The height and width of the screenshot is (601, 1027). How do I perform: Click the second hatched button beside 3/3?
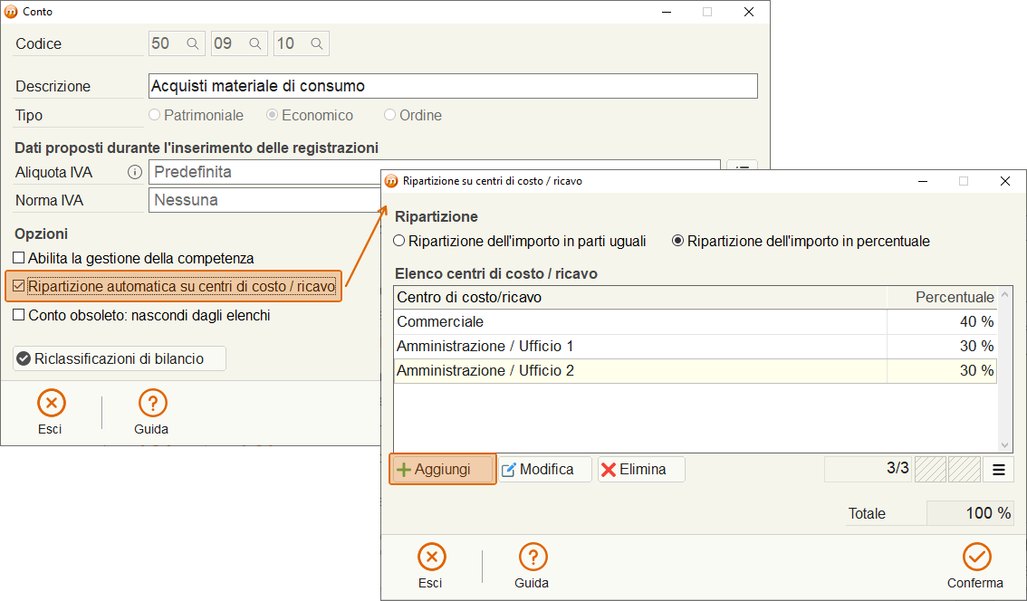pos(965,470)
